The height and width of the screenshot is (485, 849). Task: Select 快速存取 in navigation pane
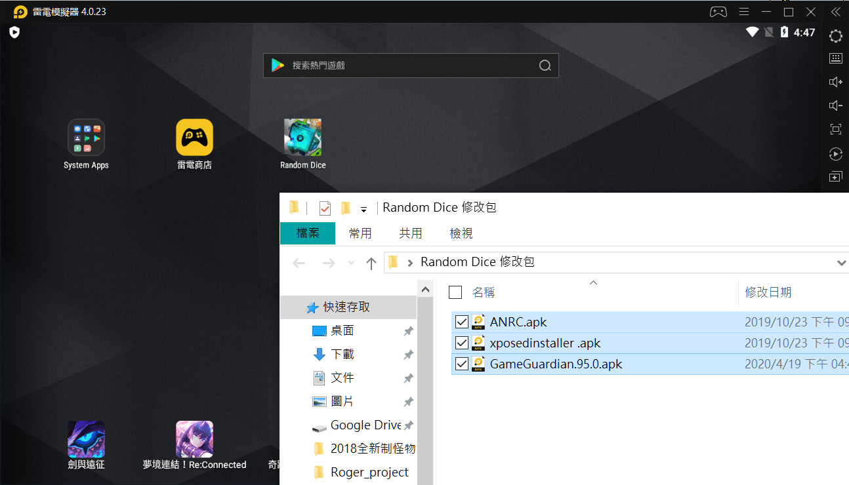point(346,307)
